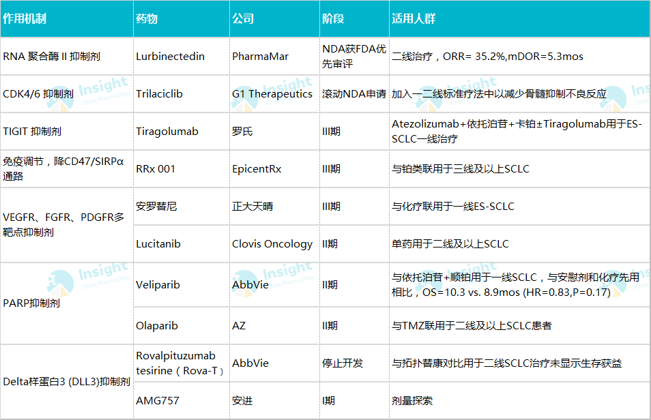Click the 减少骨髓抑制不良反应 description cell
651x420 pixels.
click(520, 94)
